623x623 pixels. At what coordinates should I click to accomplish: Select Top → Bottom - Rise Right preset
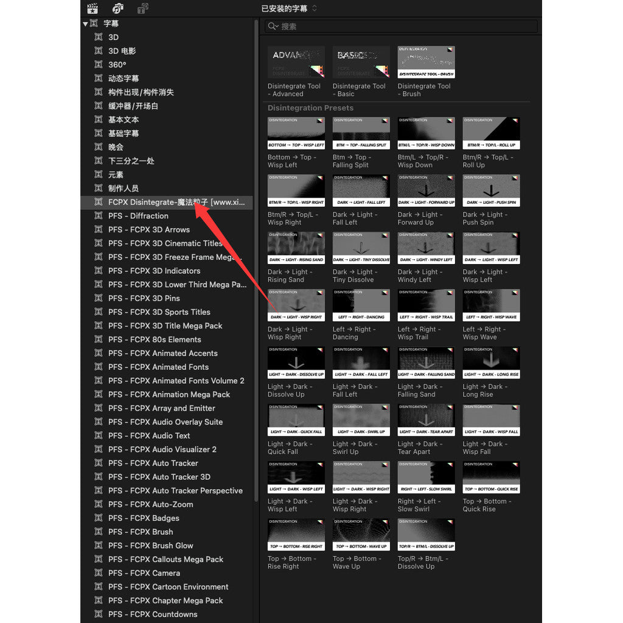pos(296,534)
